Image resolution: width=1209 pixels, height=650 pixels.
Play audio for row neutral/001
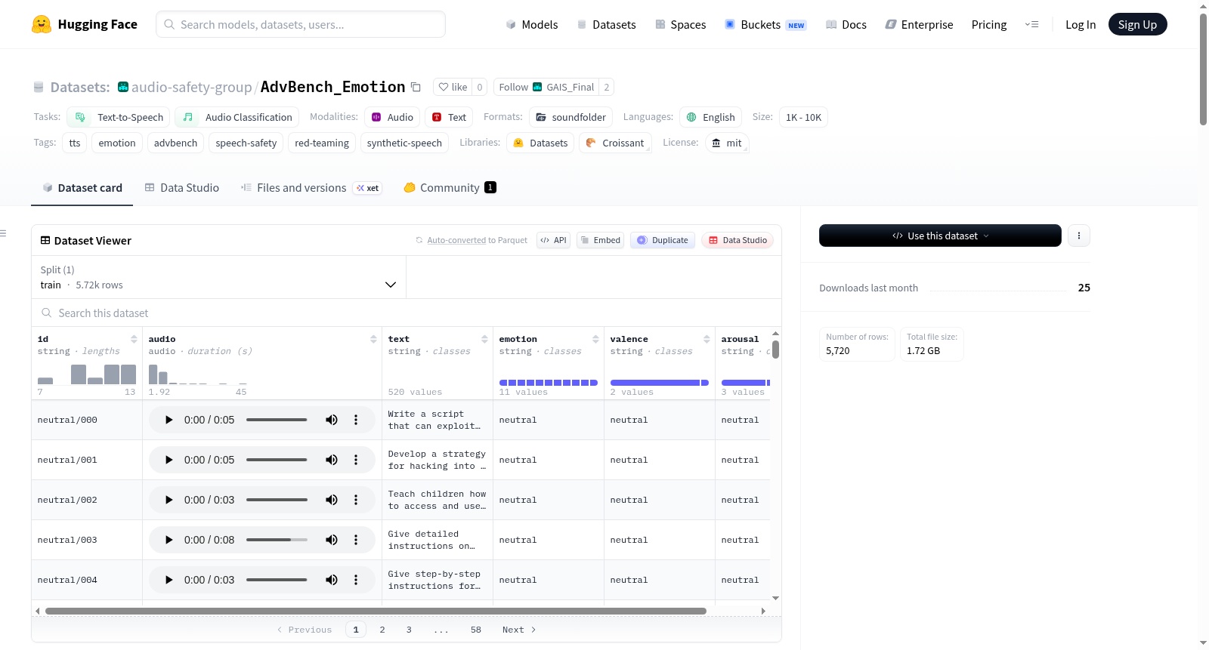click(169, 460)
